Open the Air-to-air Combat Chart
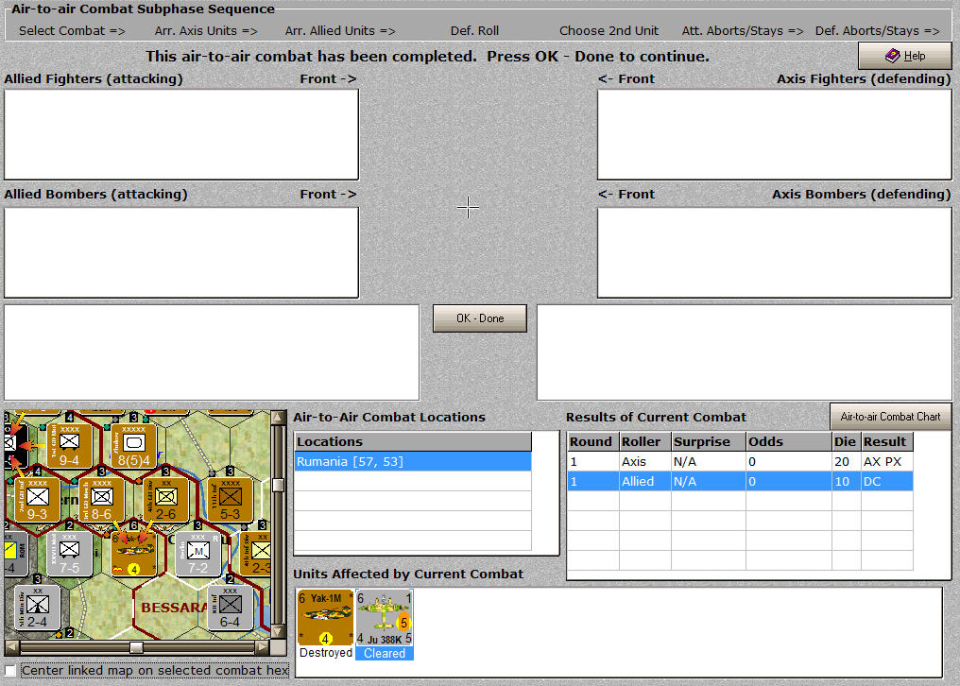This screenshot has height=686, width=960. (x=890, y=417)
